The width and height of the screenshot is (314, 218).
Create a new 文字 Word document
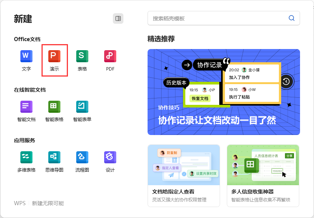(x=26, y=60)
